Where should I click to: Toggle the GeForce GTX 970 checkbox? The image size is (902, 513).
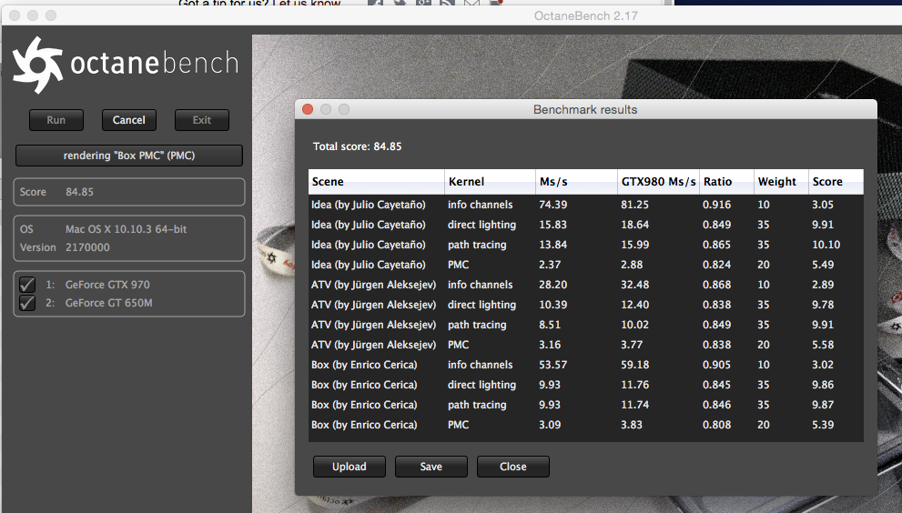[27, 285]
